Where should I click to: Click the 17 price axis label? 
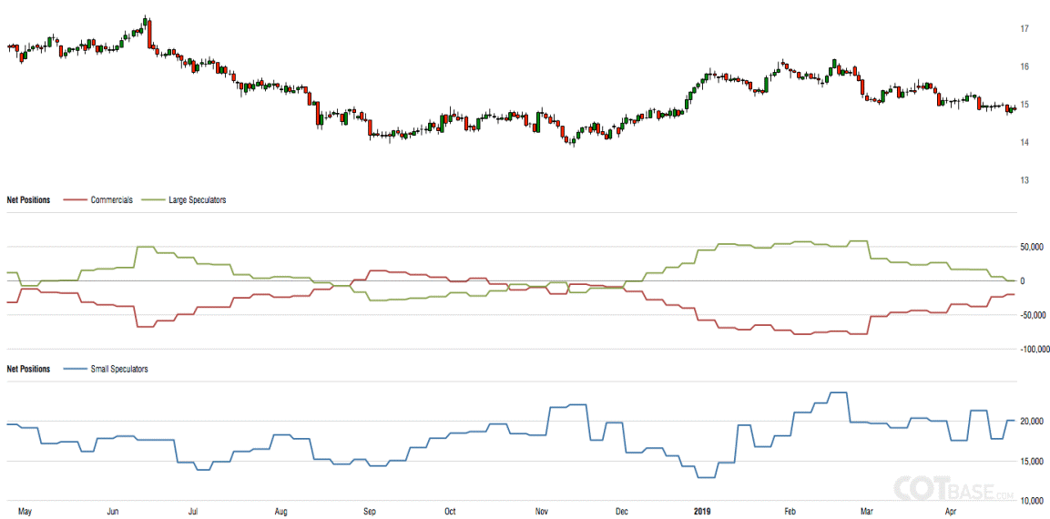[1025, 29]
